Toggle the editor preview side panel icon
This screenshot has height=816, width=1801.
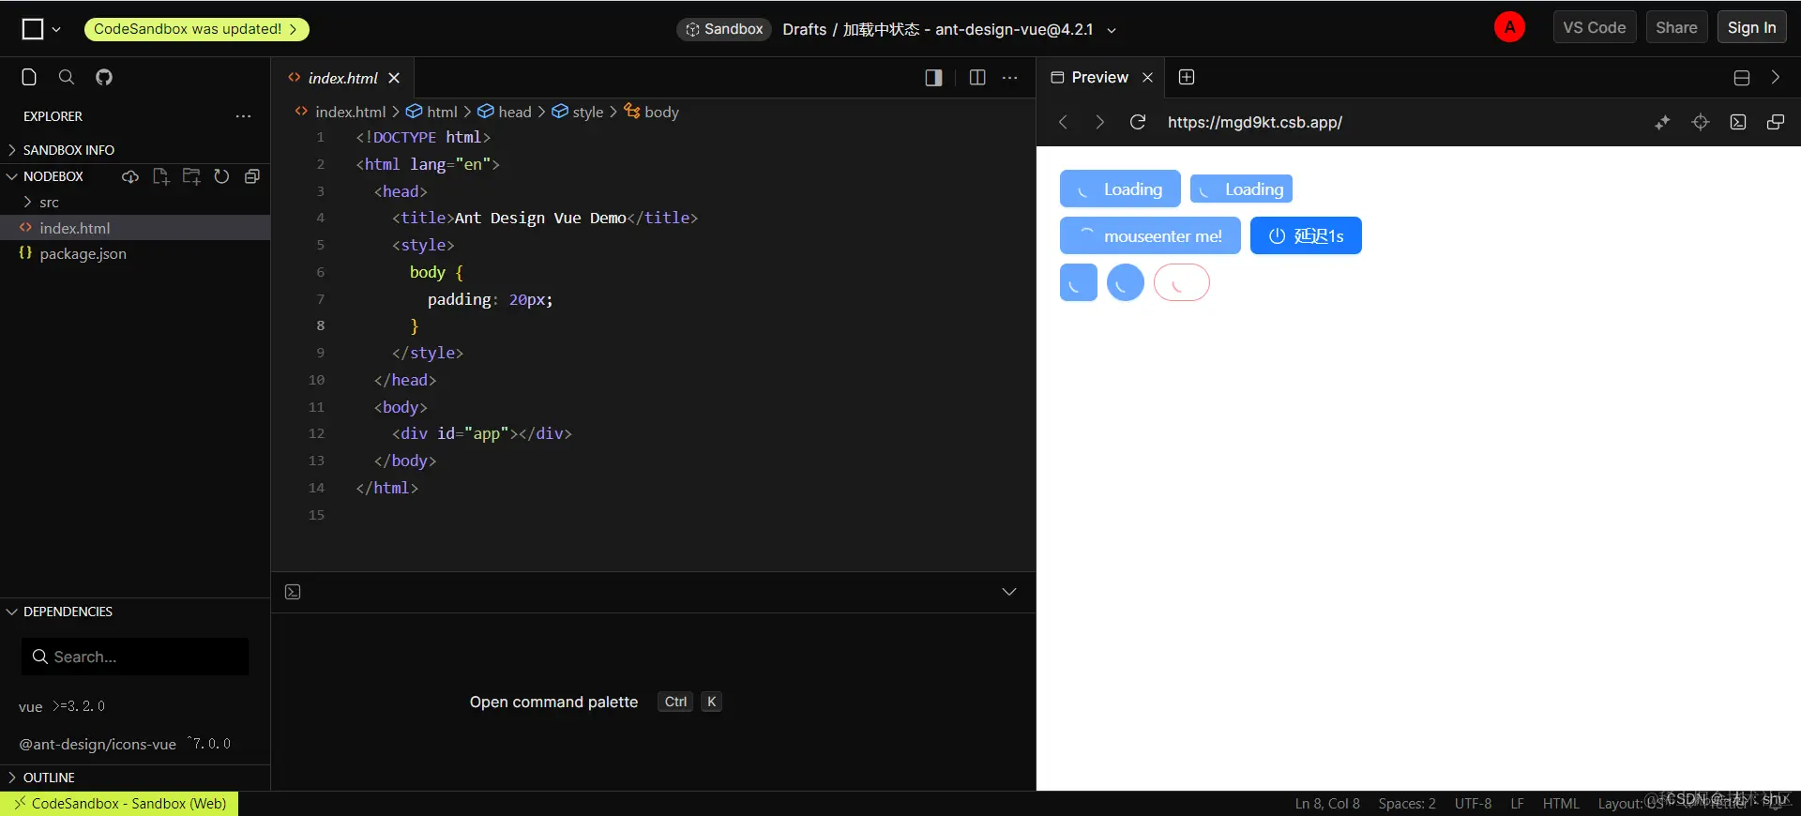[x=933, y=77]
